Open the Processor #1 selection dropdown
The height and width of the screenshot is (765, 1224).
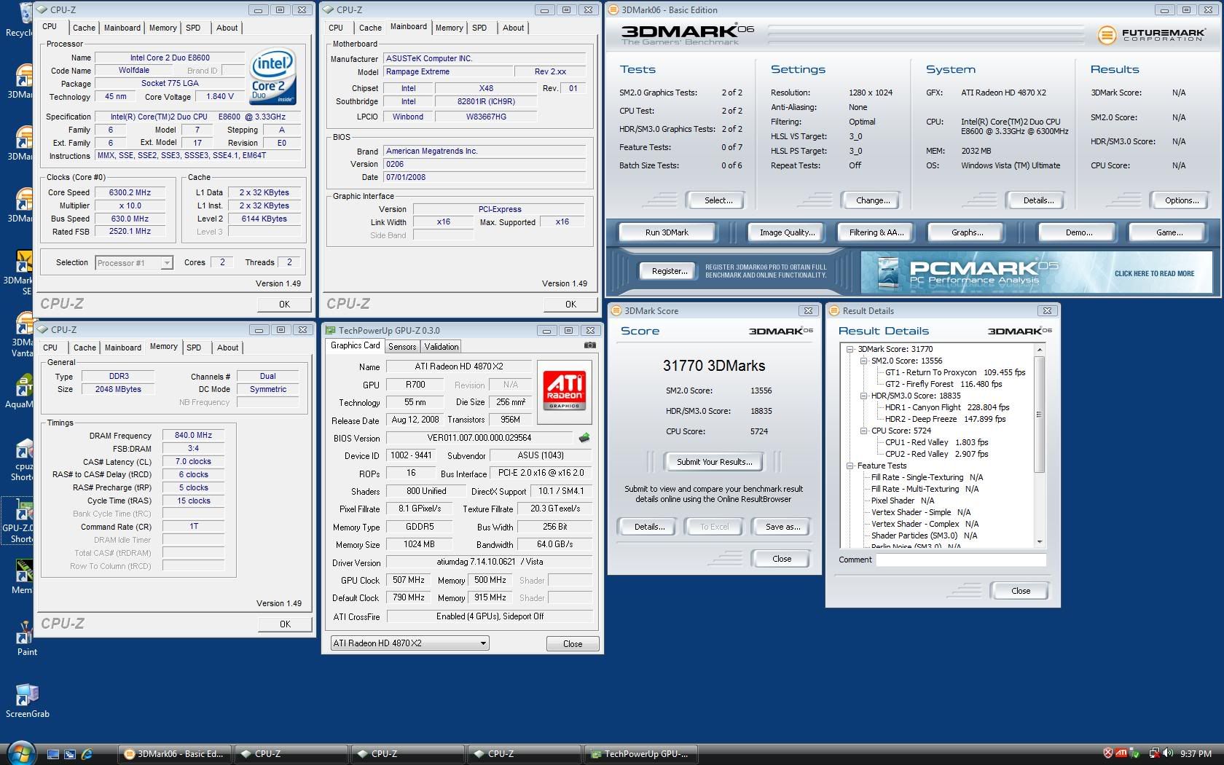pos(134,263)
